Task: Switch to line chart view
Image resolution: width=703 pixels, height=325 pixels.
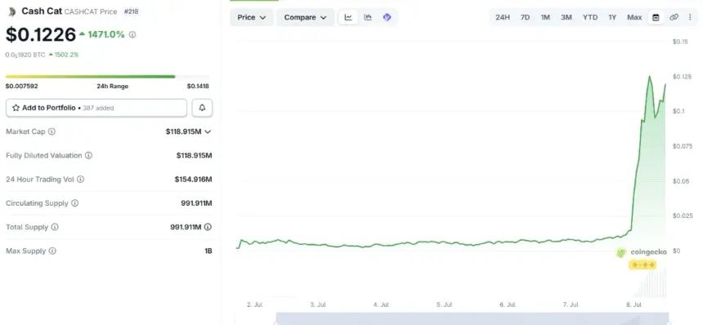Action: pos(348,17)
